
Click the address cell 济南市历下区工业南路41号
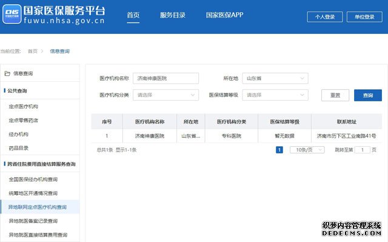pos(346,136)
